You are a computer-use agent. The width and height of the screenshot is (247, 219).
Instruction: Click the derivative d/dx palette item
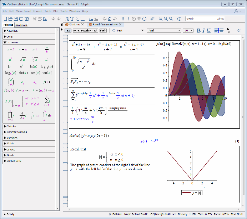coord(22,115)
